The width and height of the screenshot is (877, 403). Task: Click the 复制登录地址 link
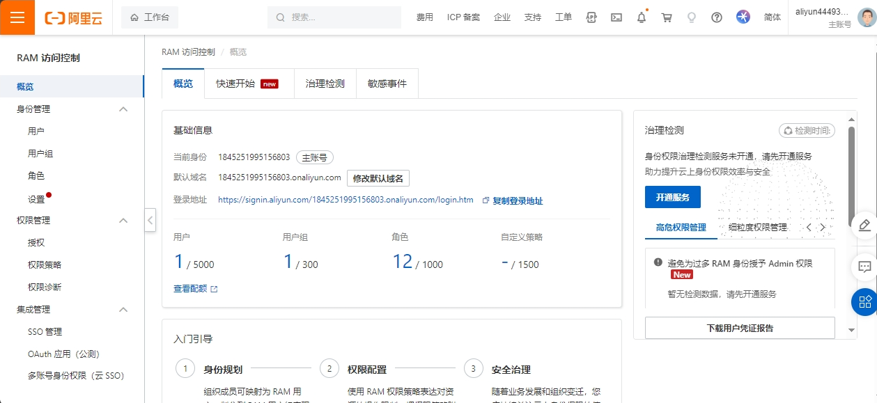coord(517,200)
